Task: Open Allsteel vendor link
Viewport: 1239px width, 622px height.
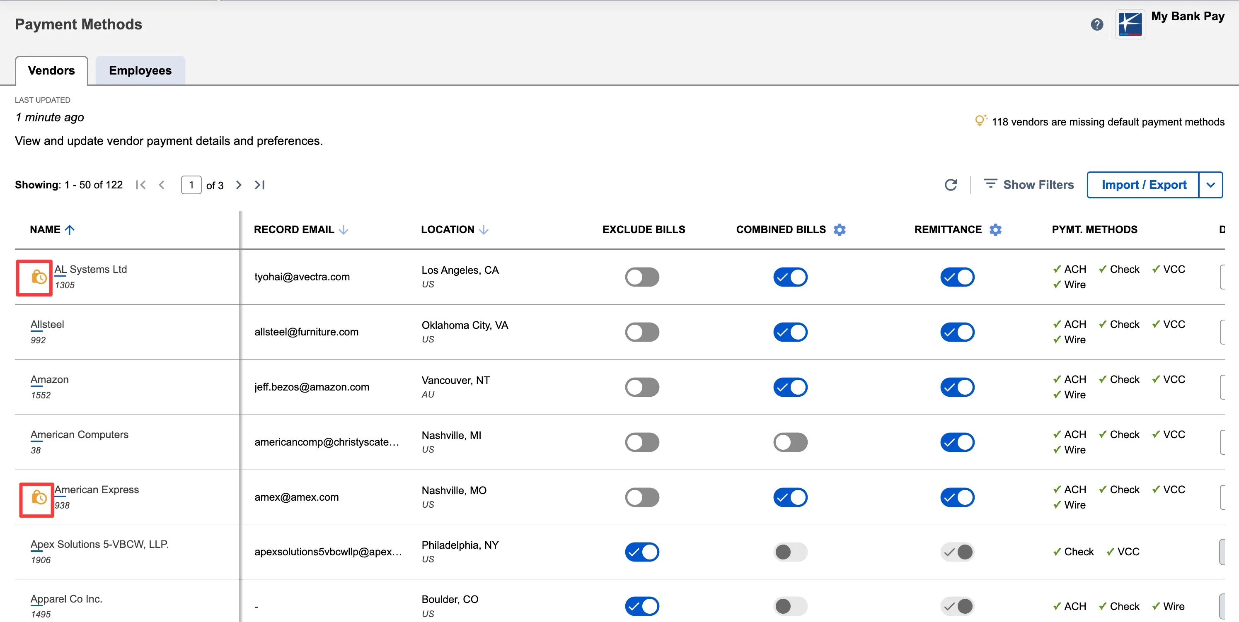Action: pos(47,325)
